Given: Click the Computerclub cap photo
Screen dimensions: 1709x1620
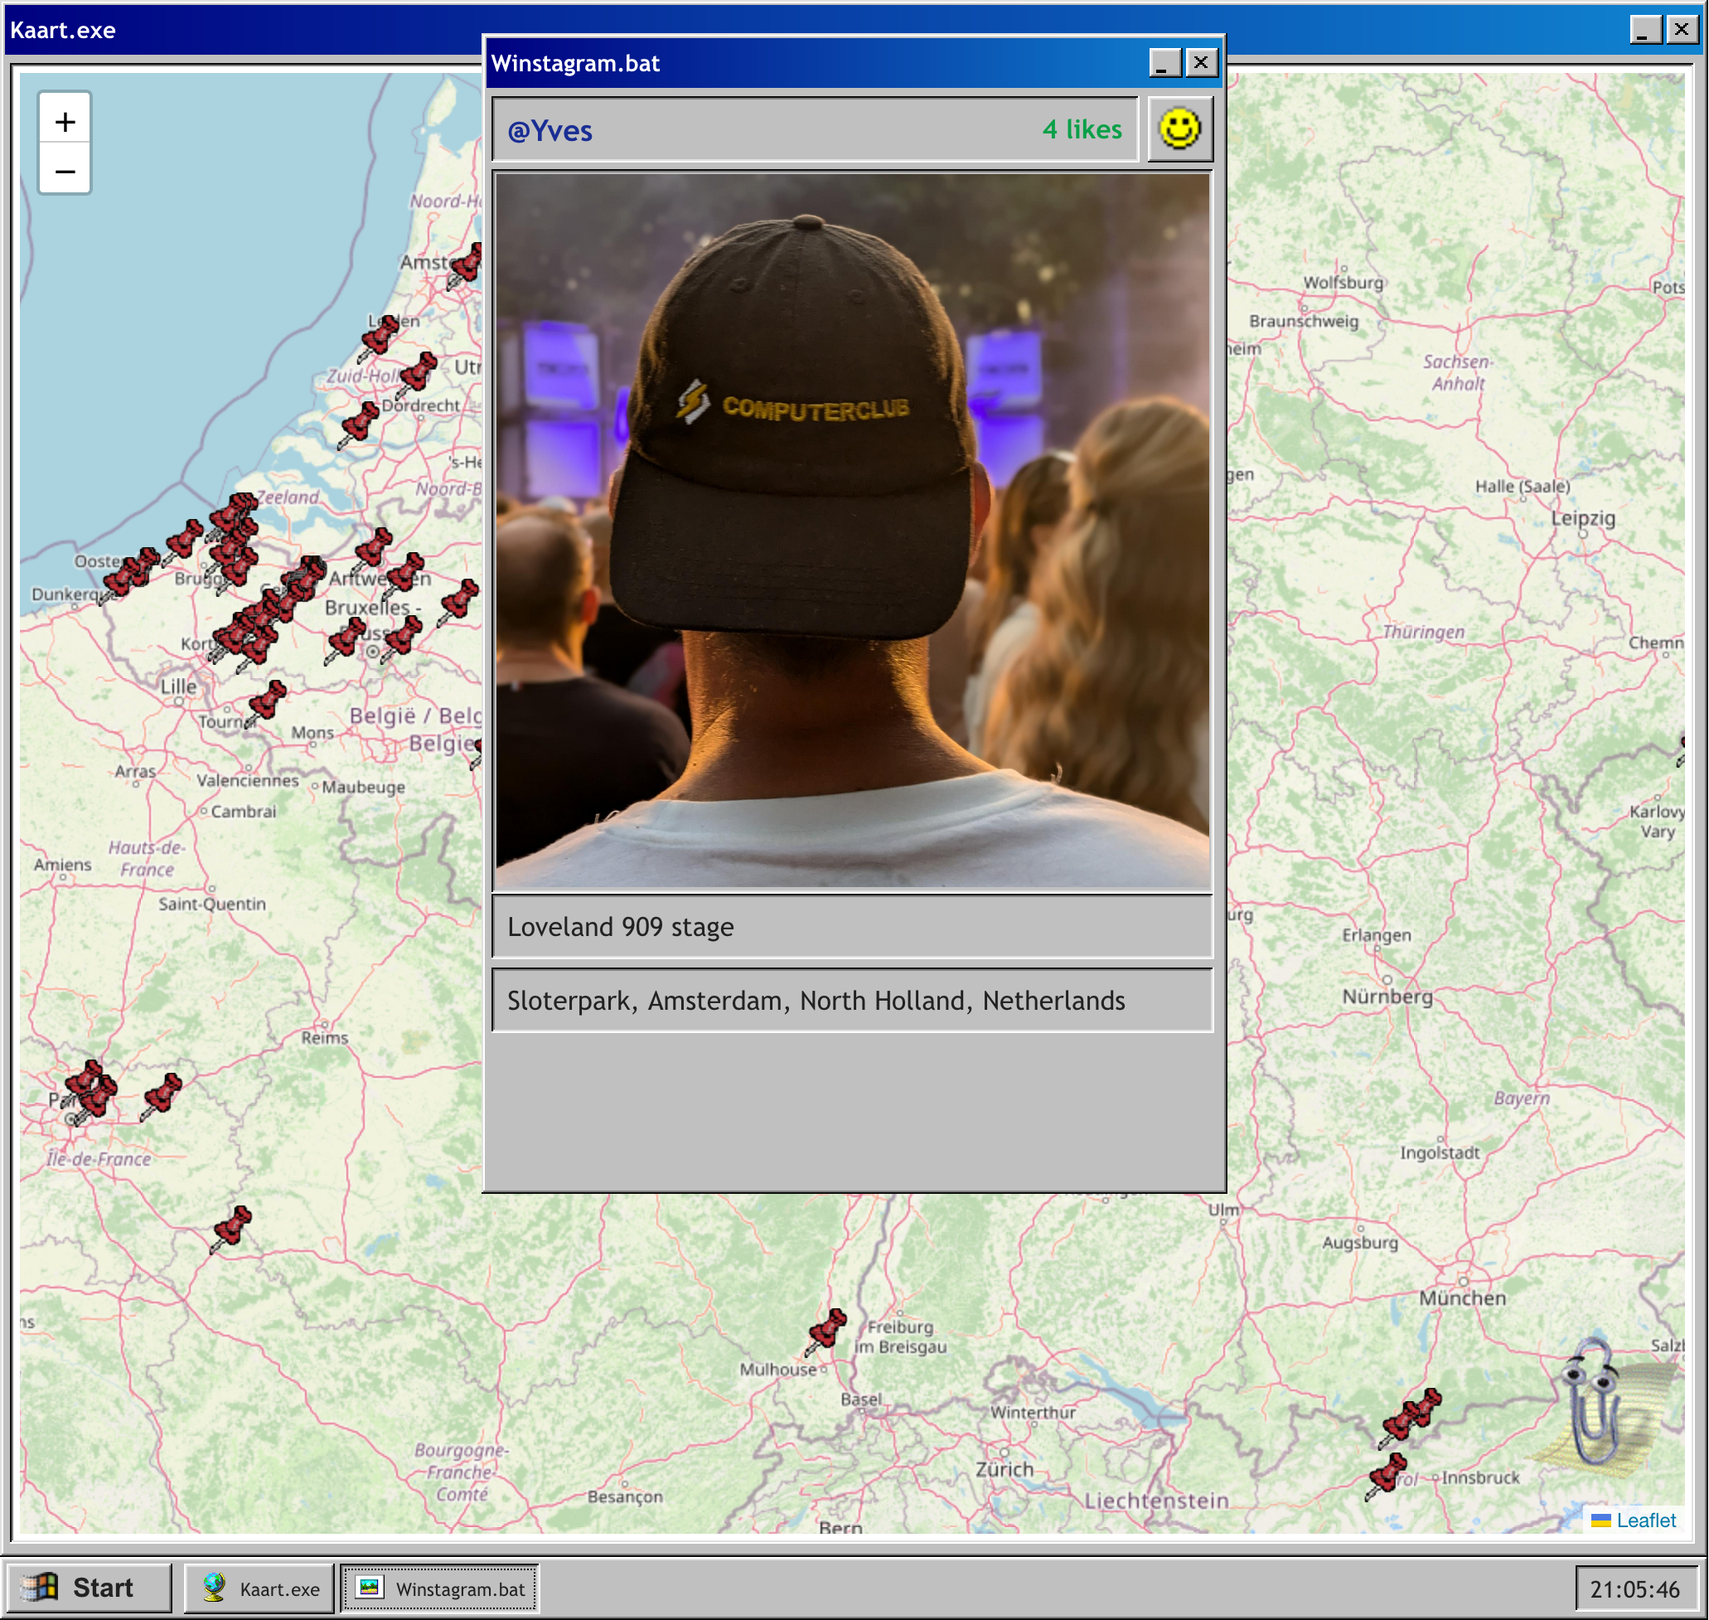Looking at the screenshot, I should 852,531.
